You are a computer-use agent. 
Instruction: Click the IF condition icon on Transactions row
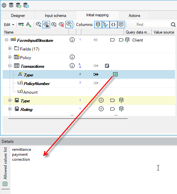tap(107, 66)
